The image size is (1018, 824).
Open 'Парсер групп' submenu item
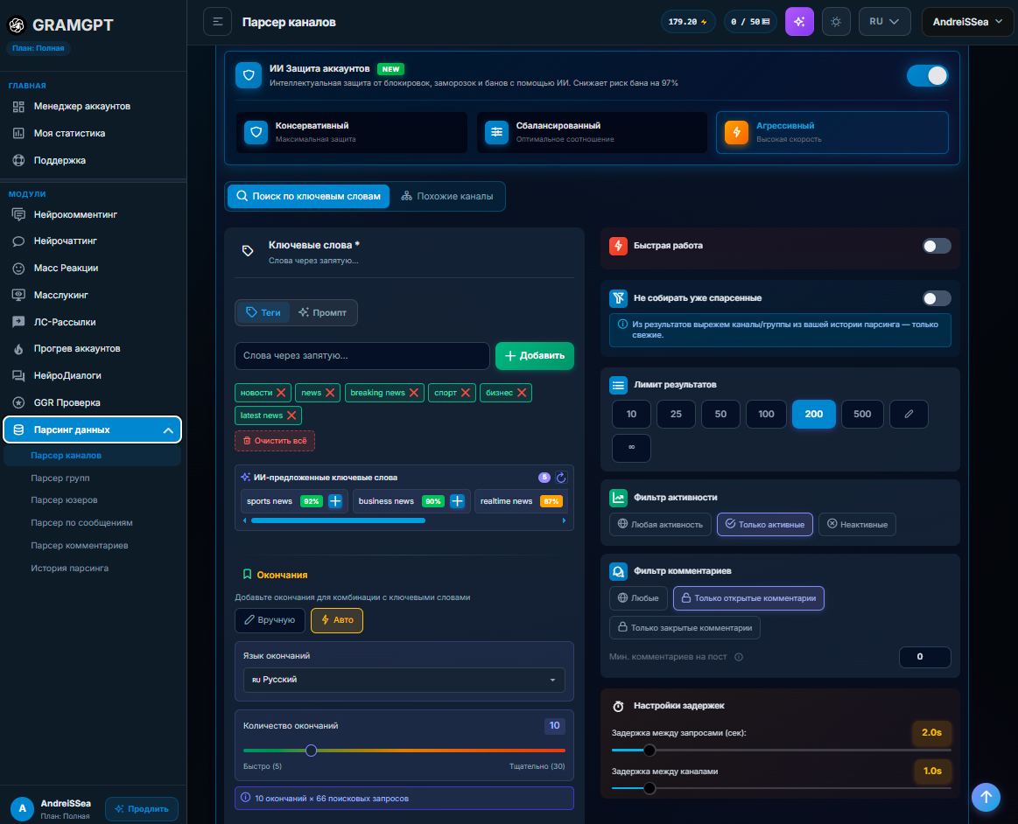coord(60,478)
